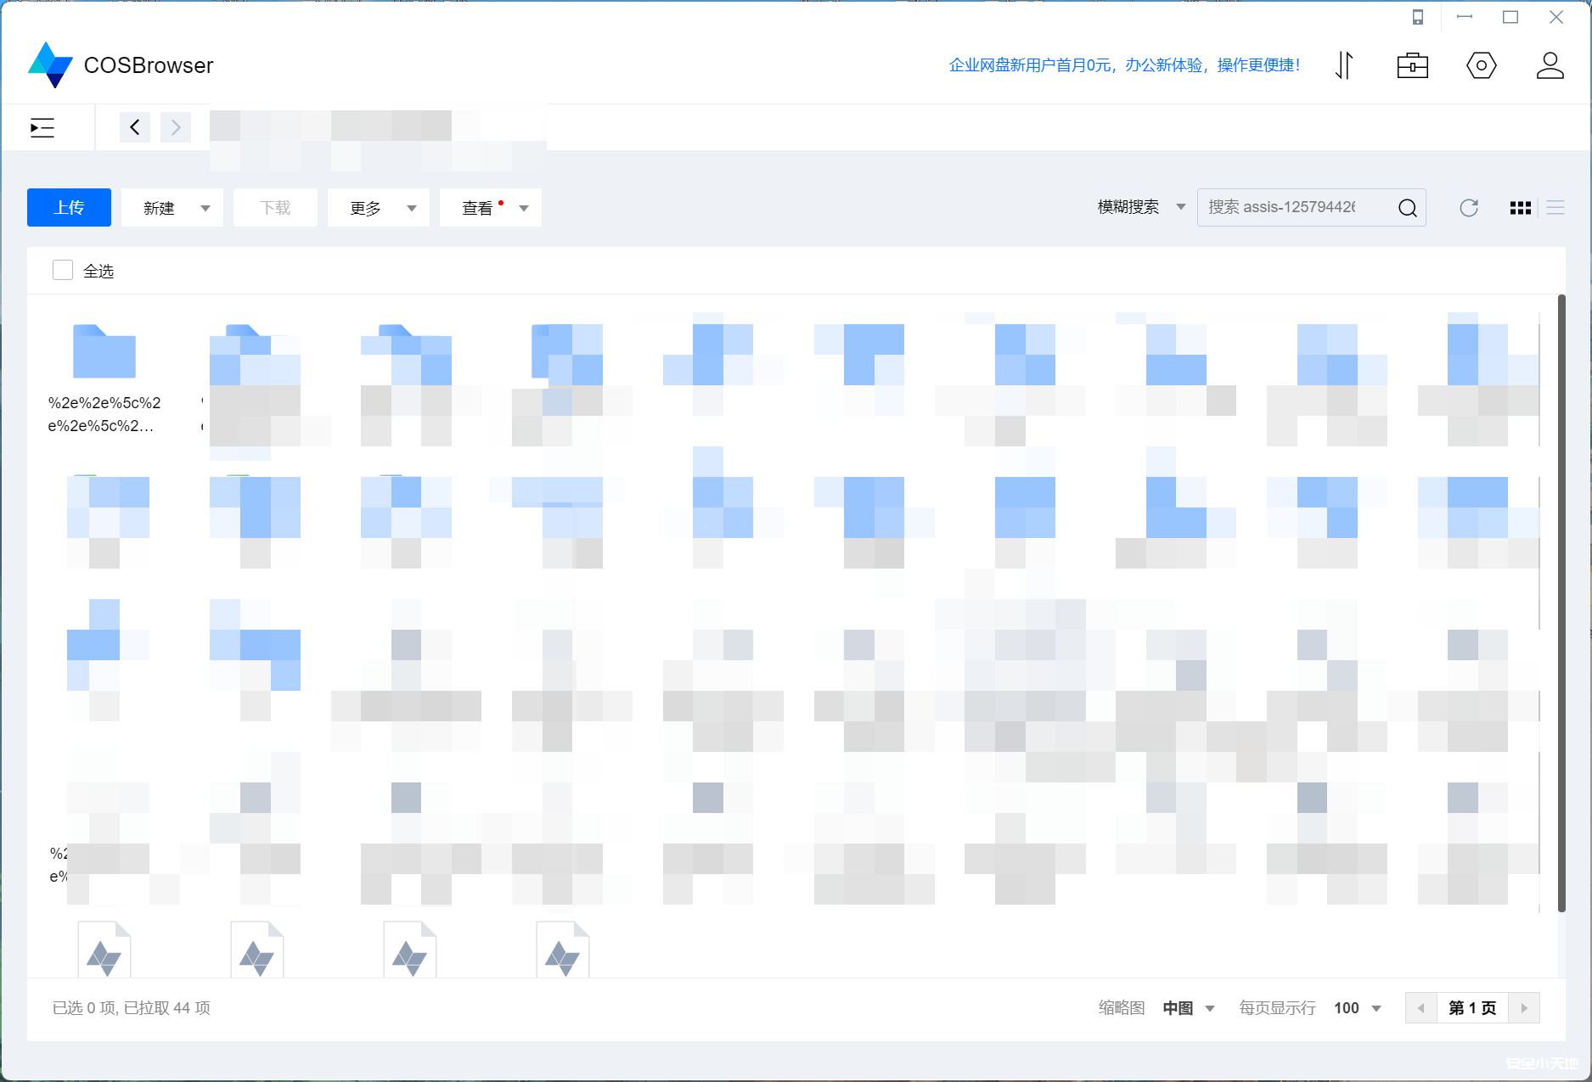Switch to grid view layout

[x=1521, y=207]
